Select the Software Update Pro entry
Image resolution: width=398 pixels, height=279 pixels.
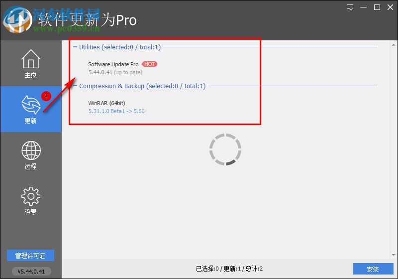[x=113, y=64]
